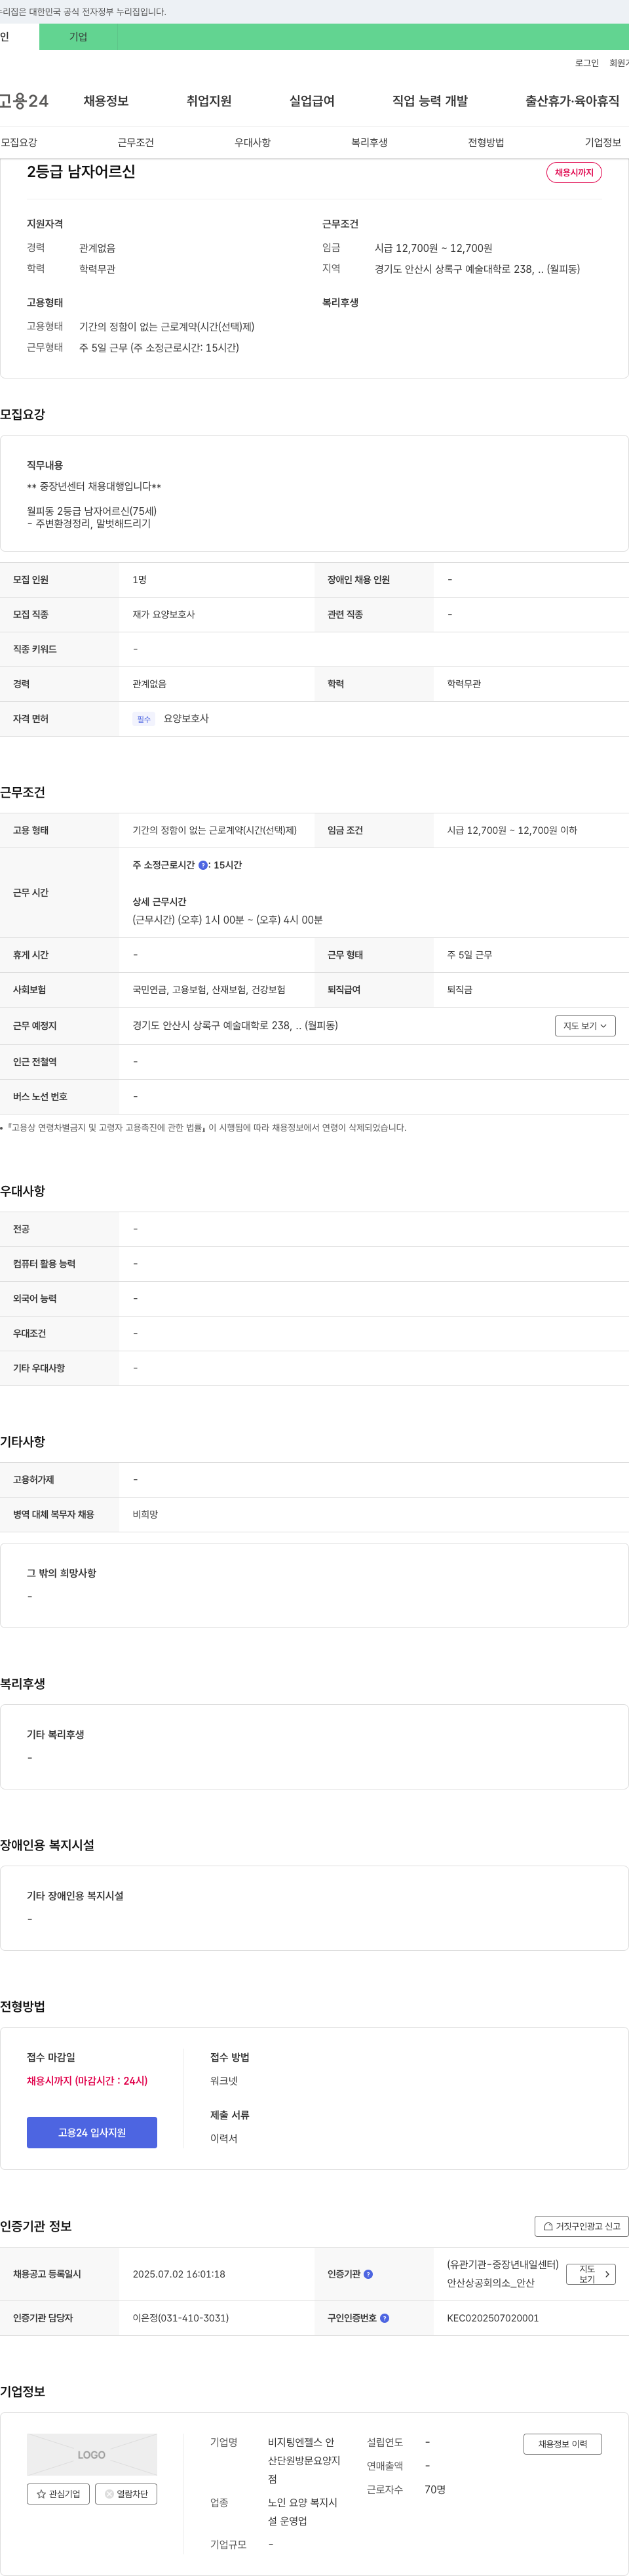Click the 로그인 link
This screenshot has height=2576, width=629.
(587, 63)
